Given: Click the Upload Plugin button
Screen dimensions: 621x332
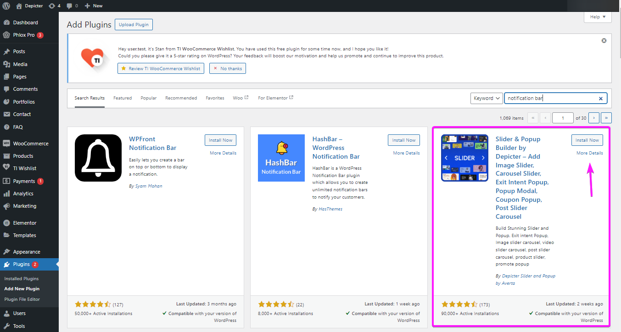Looking at the screenshot, I should point(134,25).
